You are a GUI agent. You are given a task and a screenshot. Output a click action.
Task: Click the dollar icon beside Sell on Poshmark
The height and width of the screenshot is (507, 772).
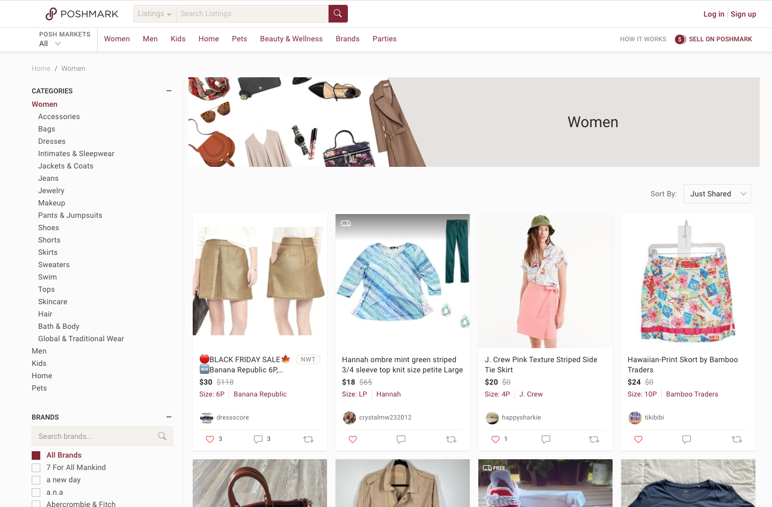point(680,39)
